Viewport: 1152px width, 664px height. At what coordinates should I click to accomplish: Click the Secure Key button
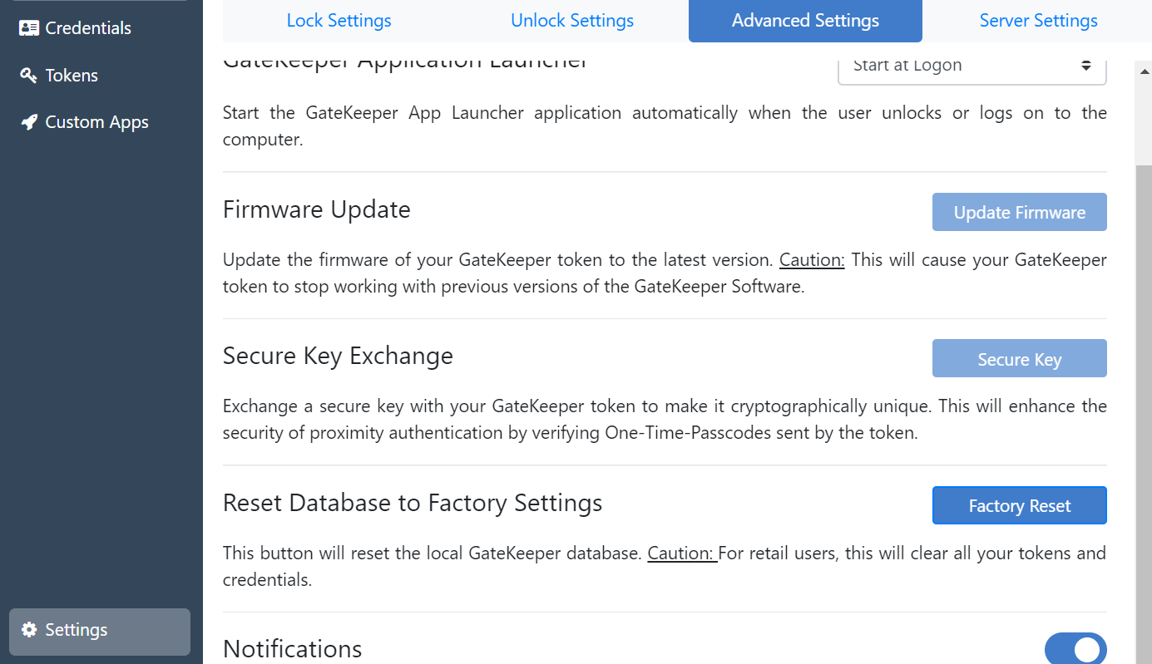[x=1019, y=359]
